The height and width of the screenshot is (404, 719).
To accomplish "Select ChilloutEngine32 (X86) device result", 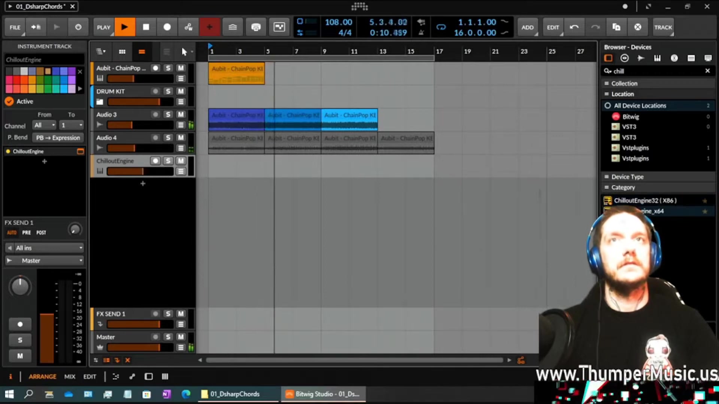I will click(658, 201).
